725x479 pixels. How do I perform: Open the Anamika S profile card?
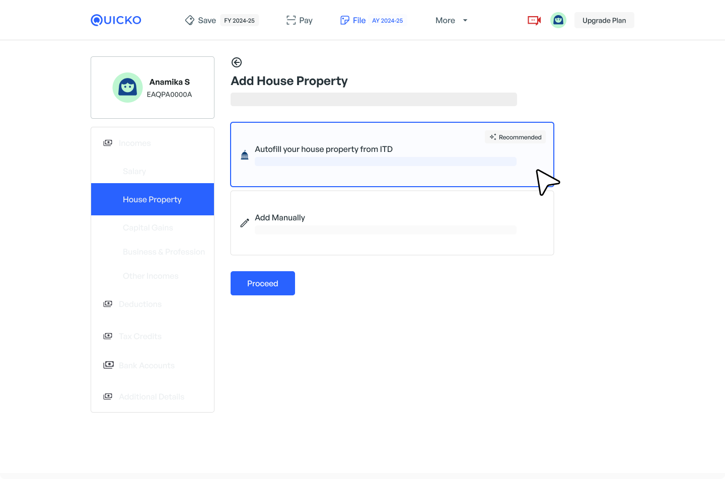pyautogui.click(x=153, y=88)
